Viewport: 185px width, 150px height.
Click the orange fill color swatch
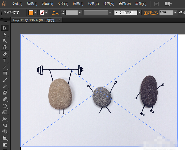[x=31, y=13]
